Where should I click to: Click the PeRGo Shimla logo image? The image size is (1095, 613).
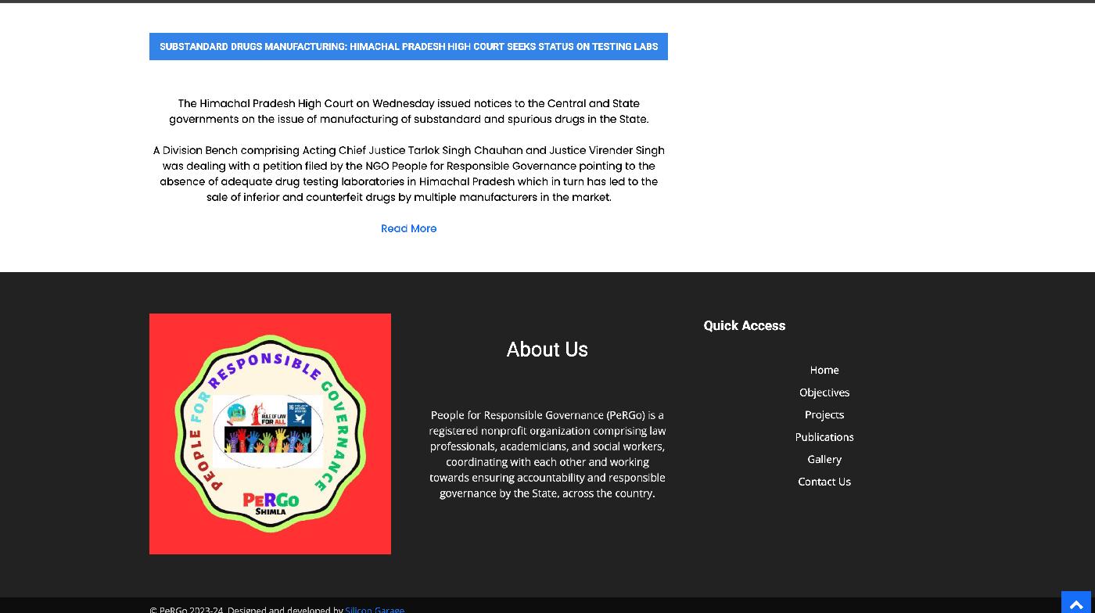pyautogui.click(x=270, y=434)
